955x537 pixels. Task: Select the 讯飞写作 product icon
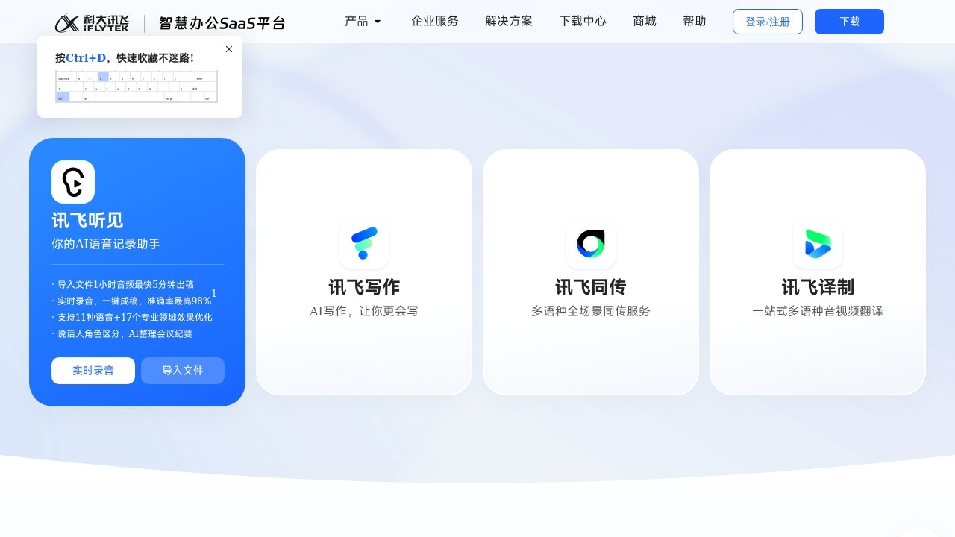click(x=363, y=243)
